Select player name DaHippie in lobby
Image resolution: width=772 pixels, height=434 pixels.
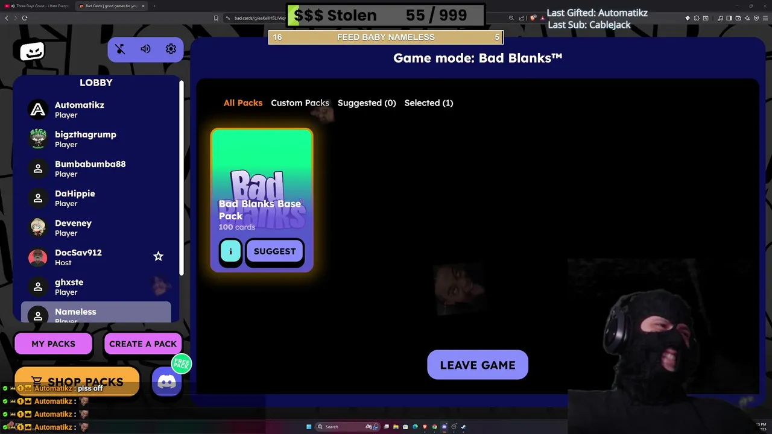click(75, 193)
